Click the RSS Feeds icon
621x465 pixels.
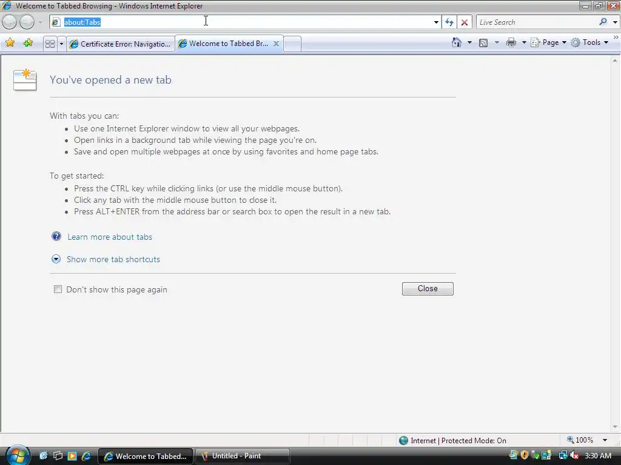483,43
